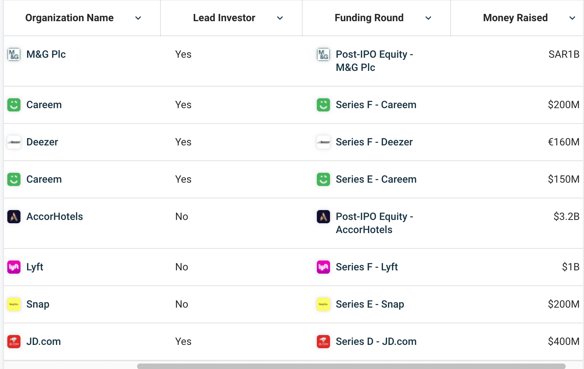Open Organization Name column dropdown arrow
584x369 pixels.
pos(138,18)
